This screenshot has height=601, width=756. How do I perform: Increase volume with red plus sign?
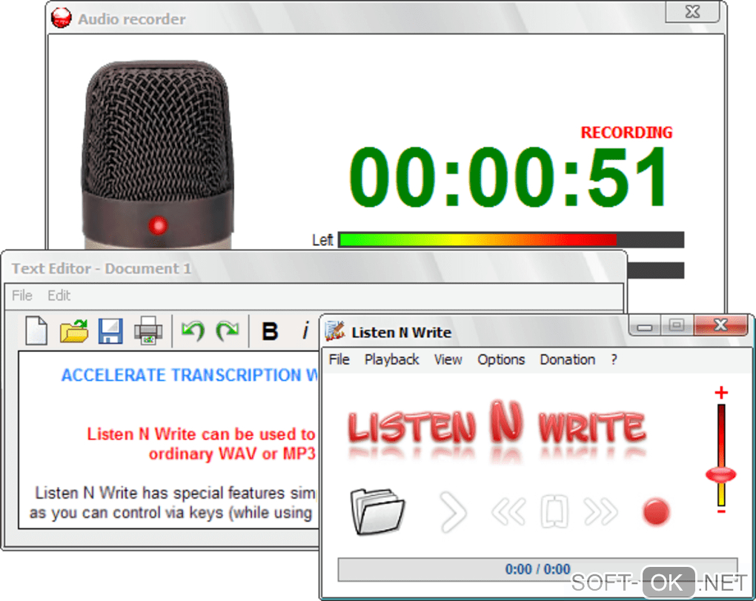721,393
